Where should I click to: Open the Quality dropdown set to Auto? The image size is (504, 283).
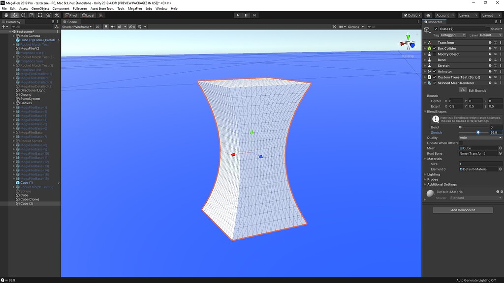click(480, 138)
